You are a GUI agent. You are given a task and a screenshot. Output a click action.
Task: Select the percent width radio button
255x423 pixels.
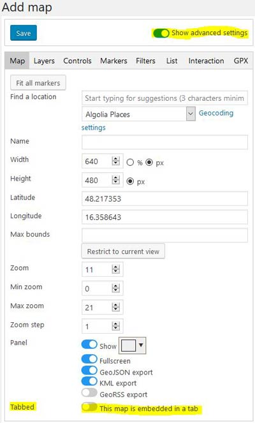130,163
